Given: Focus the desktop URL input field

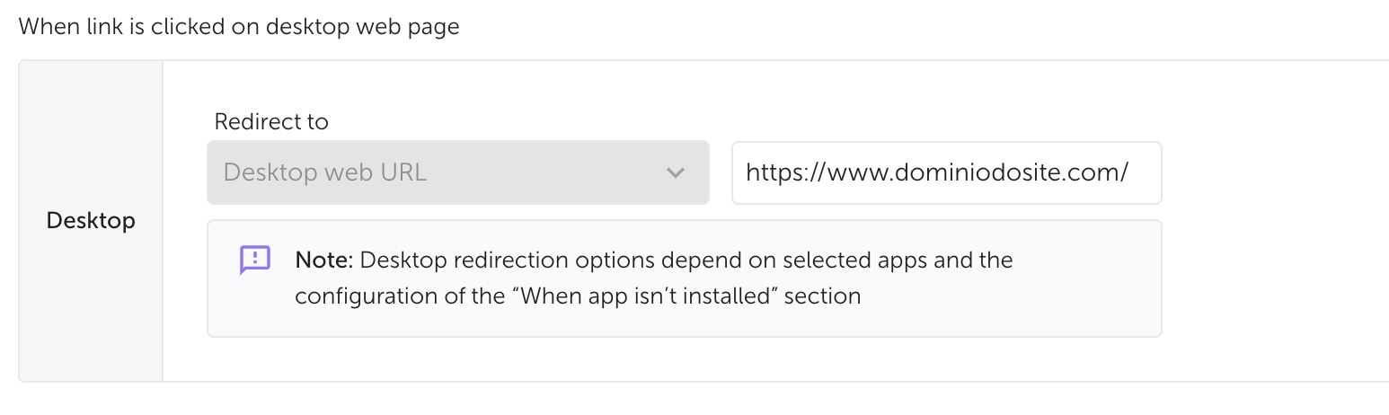Looking at the screenshot, I should point(946,172).
